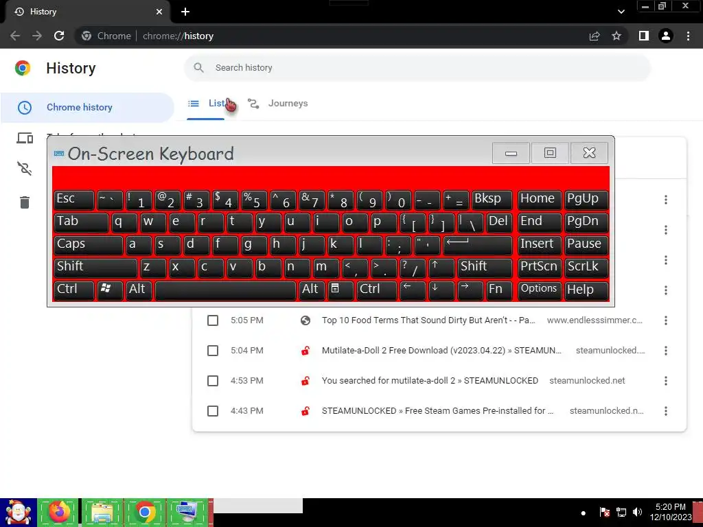703x527 pixels.
Task: Click the down arrow key on the keyboard
Action: [x=441, y=290]
